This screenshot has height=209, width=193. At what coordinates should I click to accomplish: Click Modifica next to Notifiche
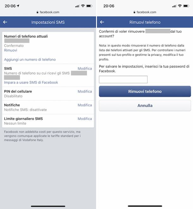(x=85, y=105)
